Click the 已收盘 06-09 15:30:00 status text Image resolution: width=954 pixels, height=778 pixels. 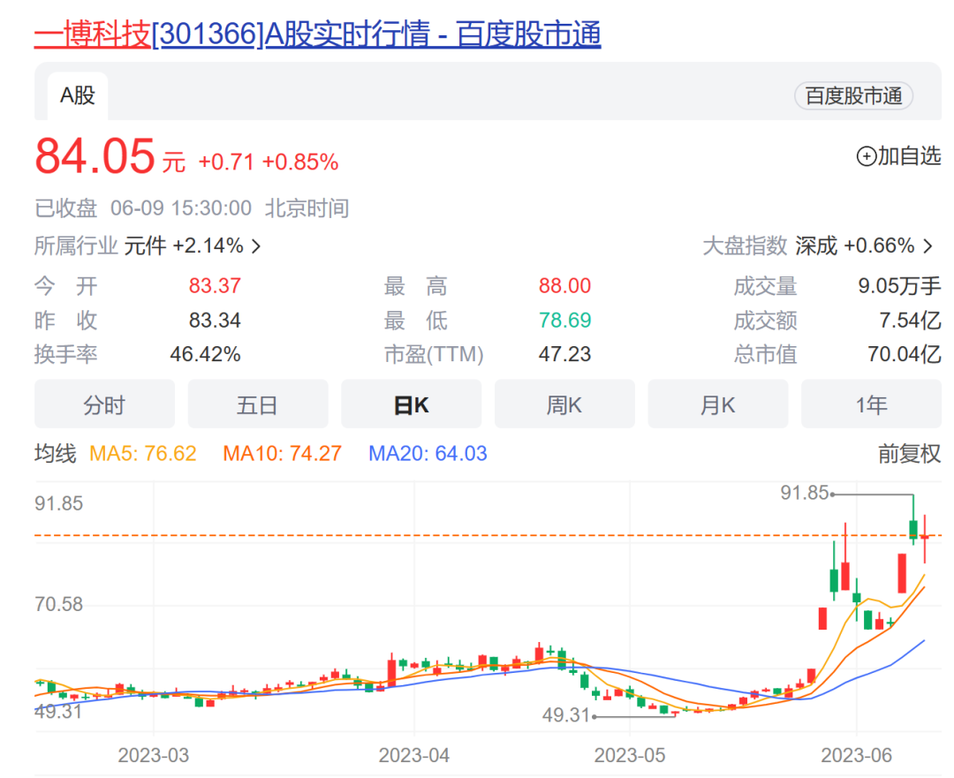tap(143, 208)
